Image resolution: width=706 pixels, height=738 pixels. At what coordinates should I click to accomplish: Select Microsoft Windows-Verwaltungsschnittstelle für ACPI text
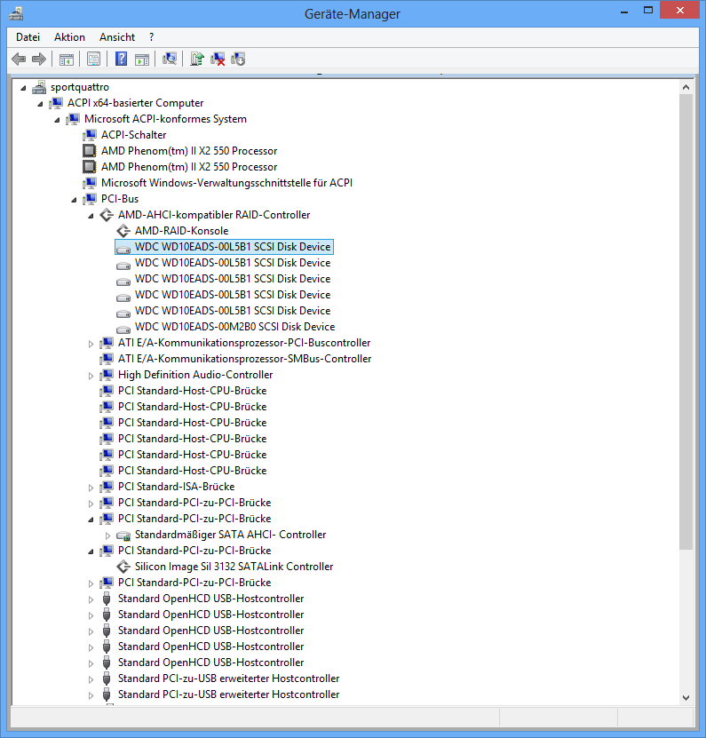[226, 183]
